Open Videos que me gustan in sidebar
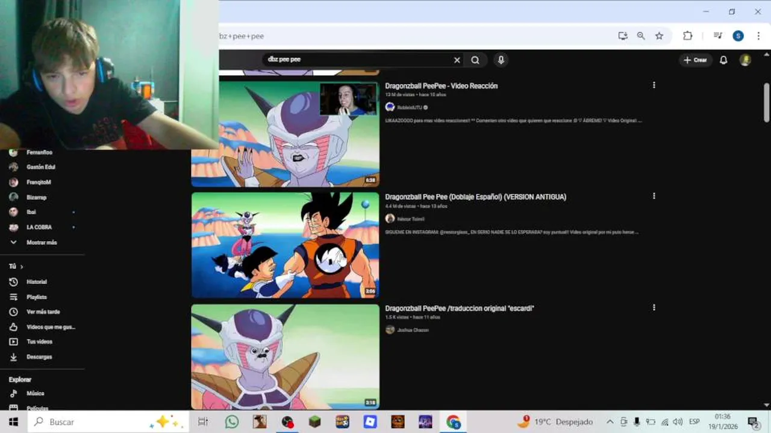This screenshot has height=433, width=771. click(x=51, y=327)
